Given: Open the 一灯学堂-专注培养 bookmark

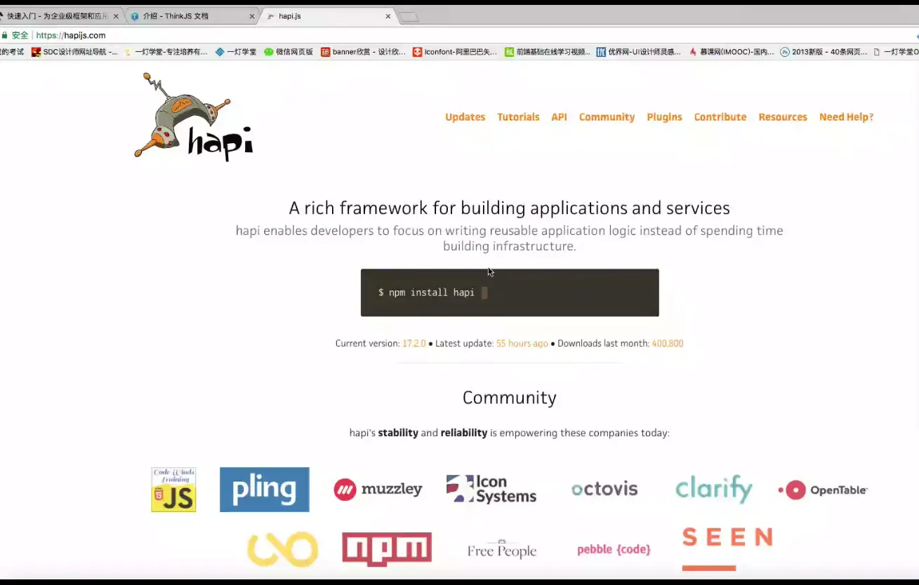Looking at the screenshot, I should [x=166, y=52].
